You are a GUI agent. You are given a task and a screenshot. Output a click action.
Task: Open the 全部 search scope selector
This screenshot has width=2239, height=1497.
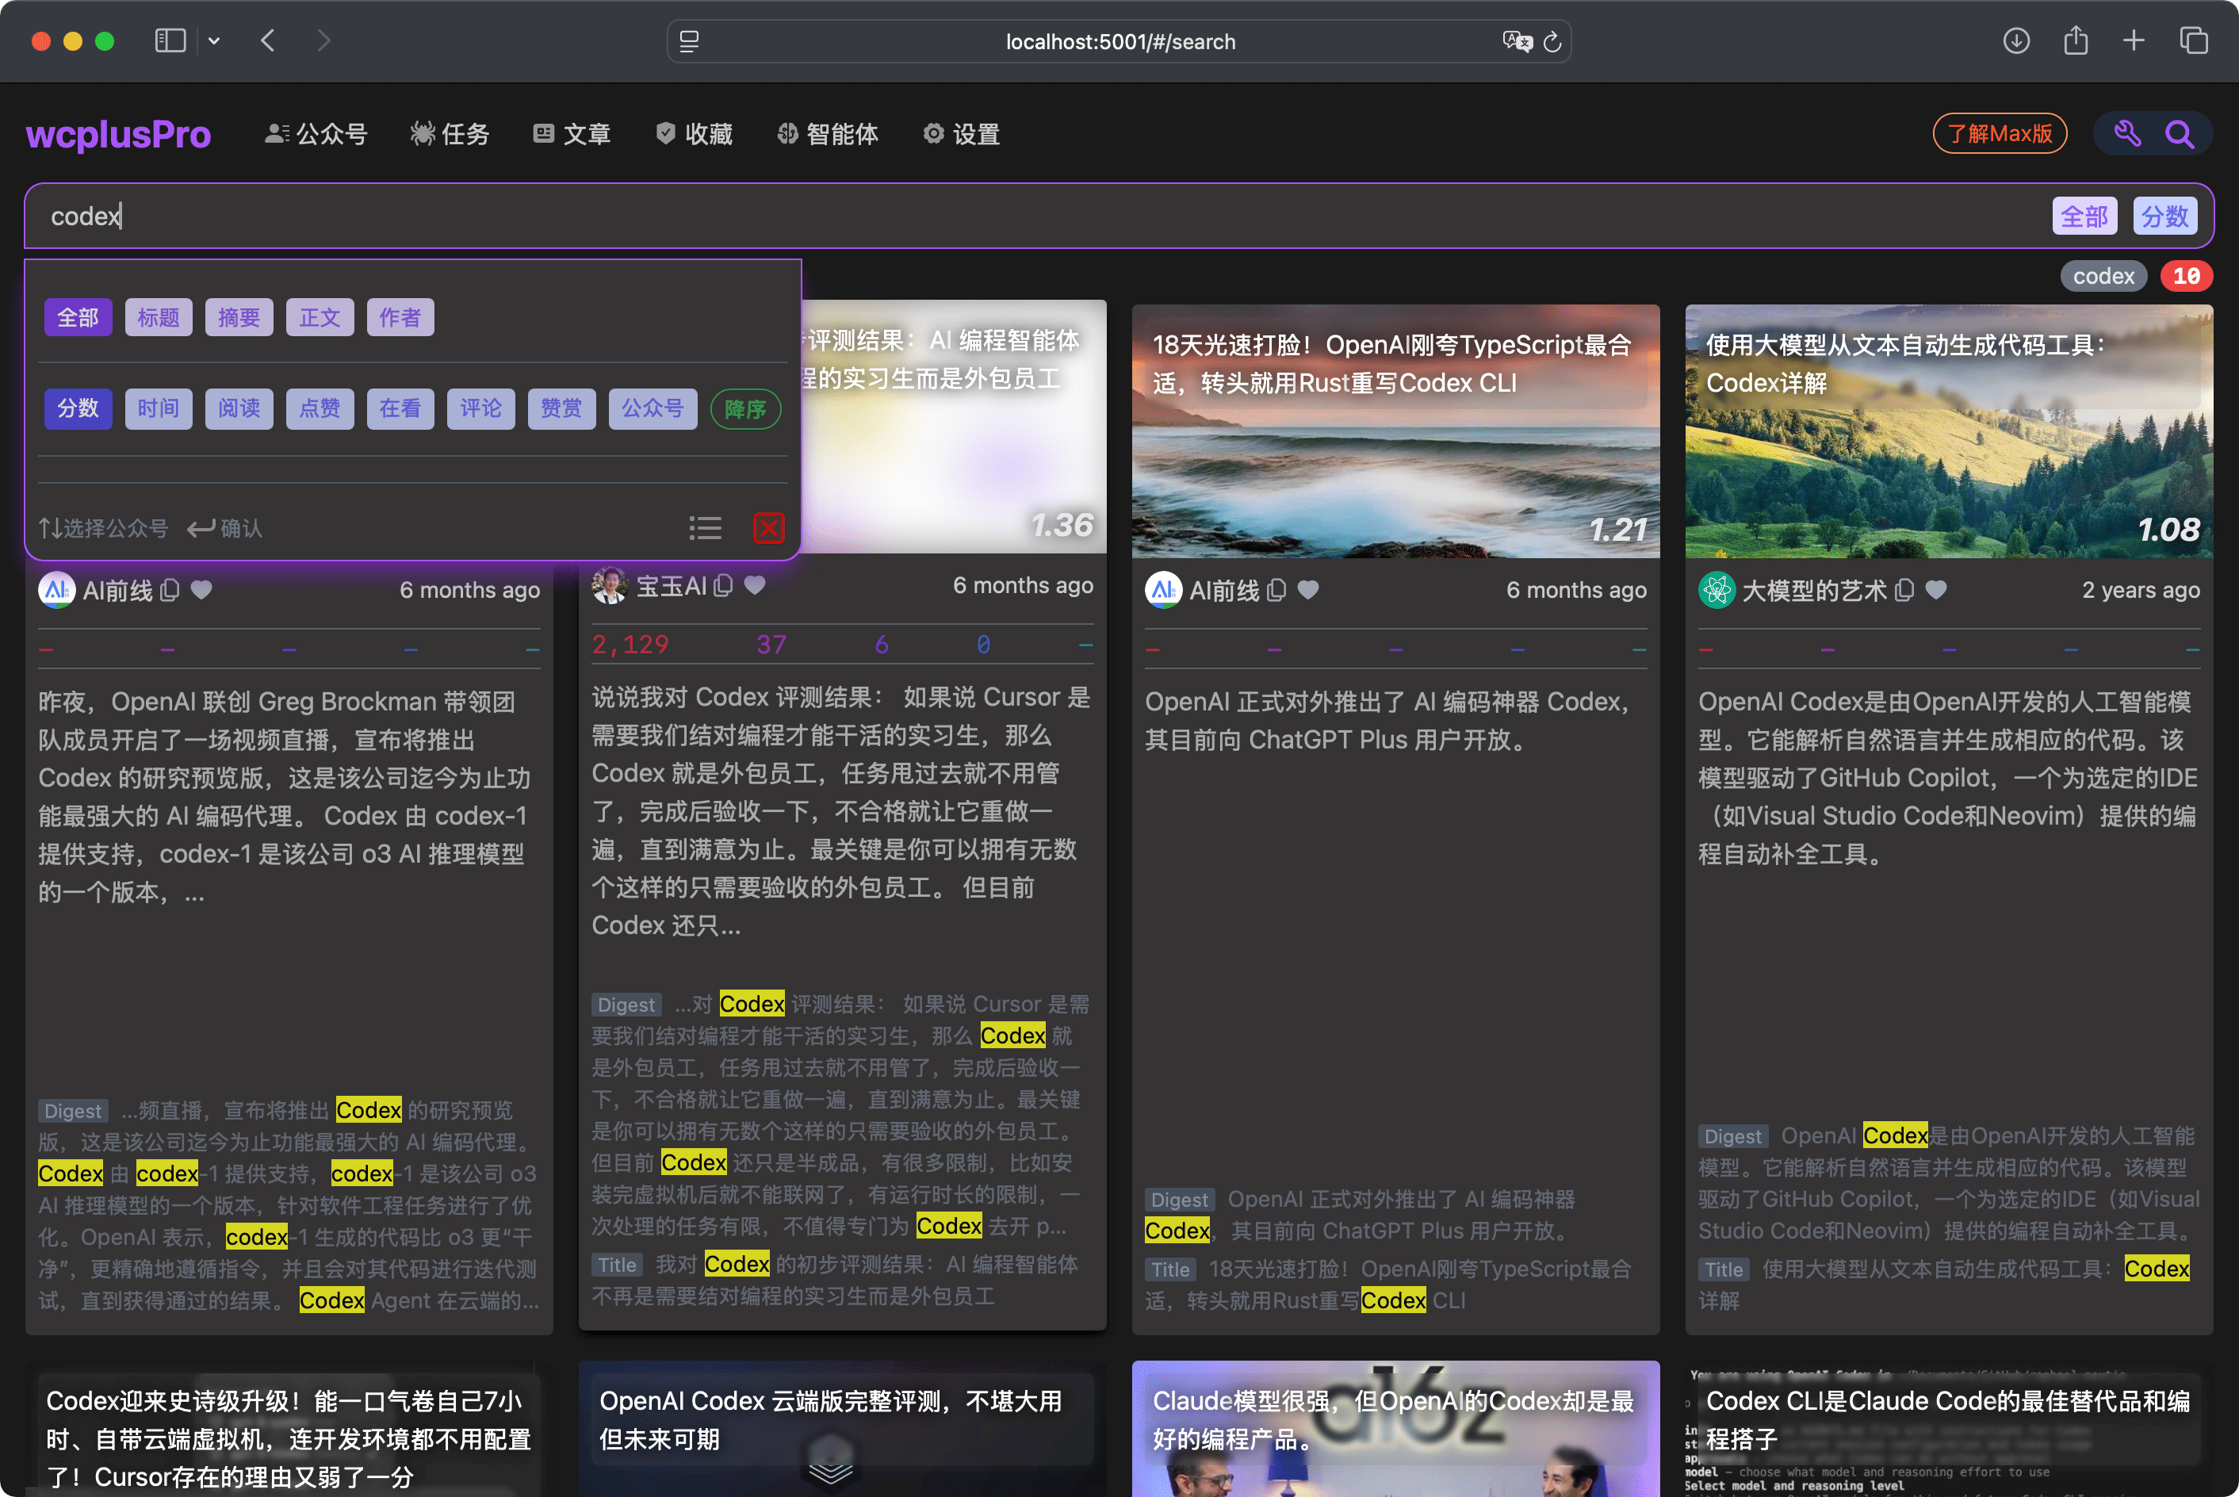coord(2084,216)
